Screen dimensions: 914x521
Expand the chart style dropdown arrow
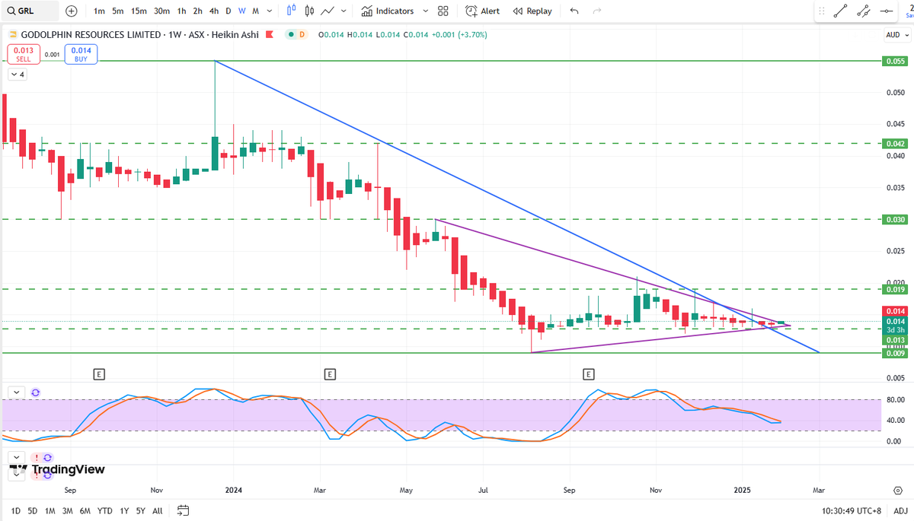point(344,11)
